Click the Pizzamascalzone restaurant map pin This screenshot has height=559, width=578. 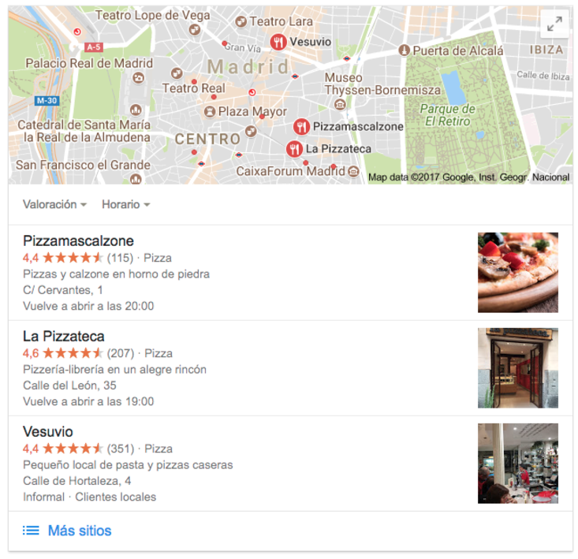(301, 127)
